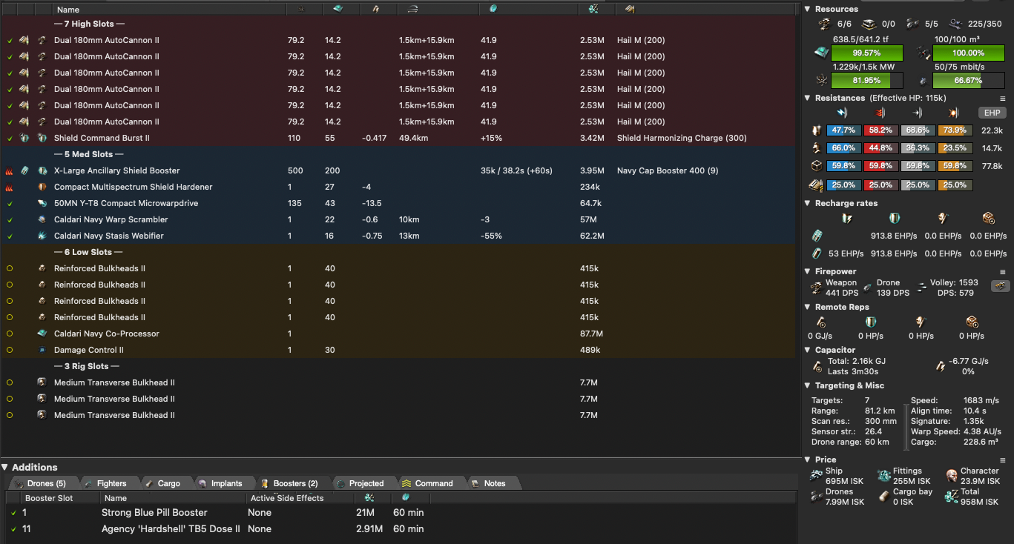Click the price column header icon
Screen dimensions: 1014x544
(x=593, y=9)
